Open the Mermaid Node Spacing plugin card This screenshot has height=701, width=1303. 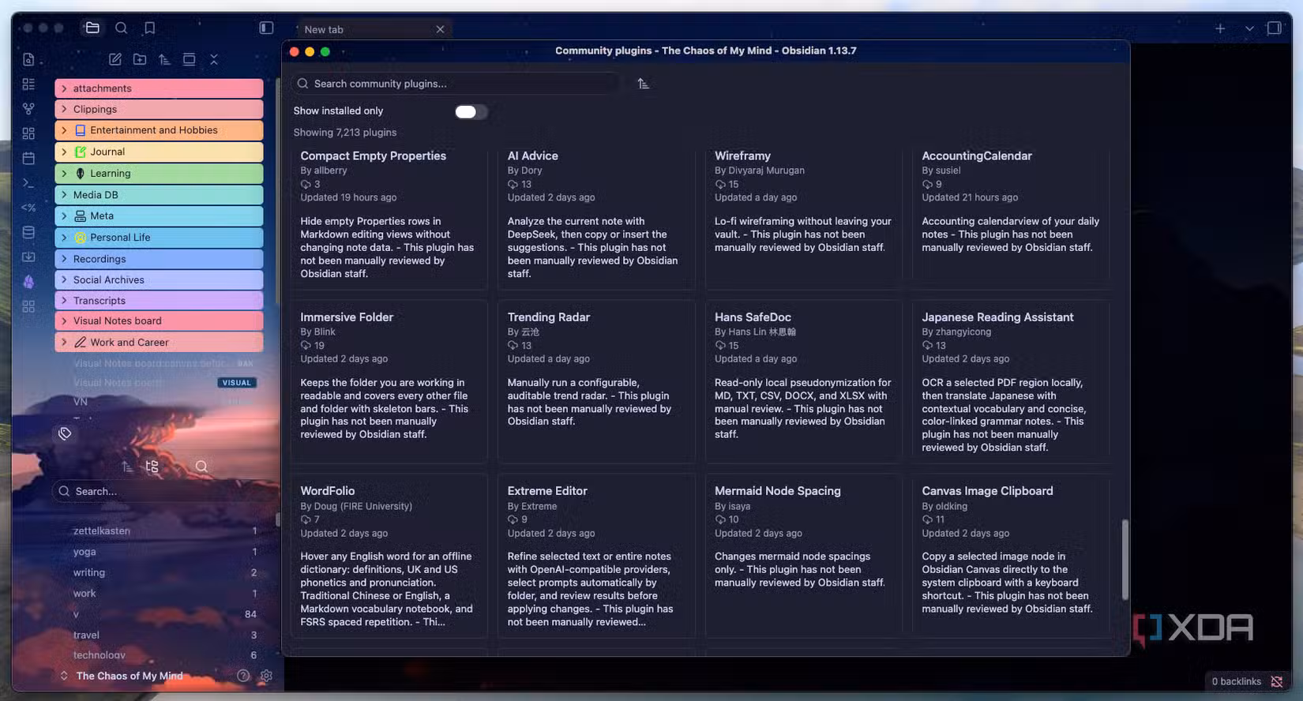point(803,556)
